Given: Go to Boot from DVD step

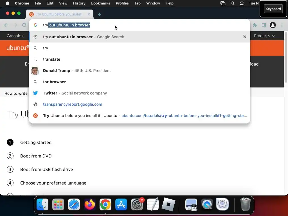Looking at the screenshot, I should [36, 156].
